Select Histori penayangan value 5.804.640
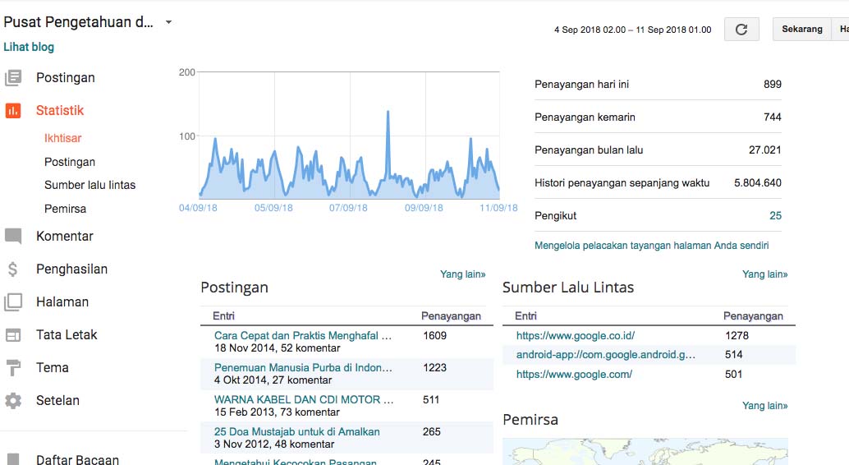Viewport: 849px width, 465px height. point(758,182)
